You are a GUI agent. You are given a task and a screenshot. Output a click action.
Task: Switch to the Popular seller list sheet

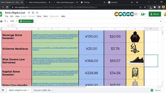point(42,90)
